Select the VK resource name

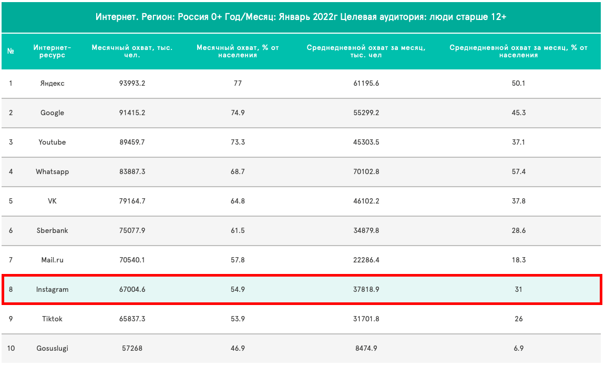(52, 201)
